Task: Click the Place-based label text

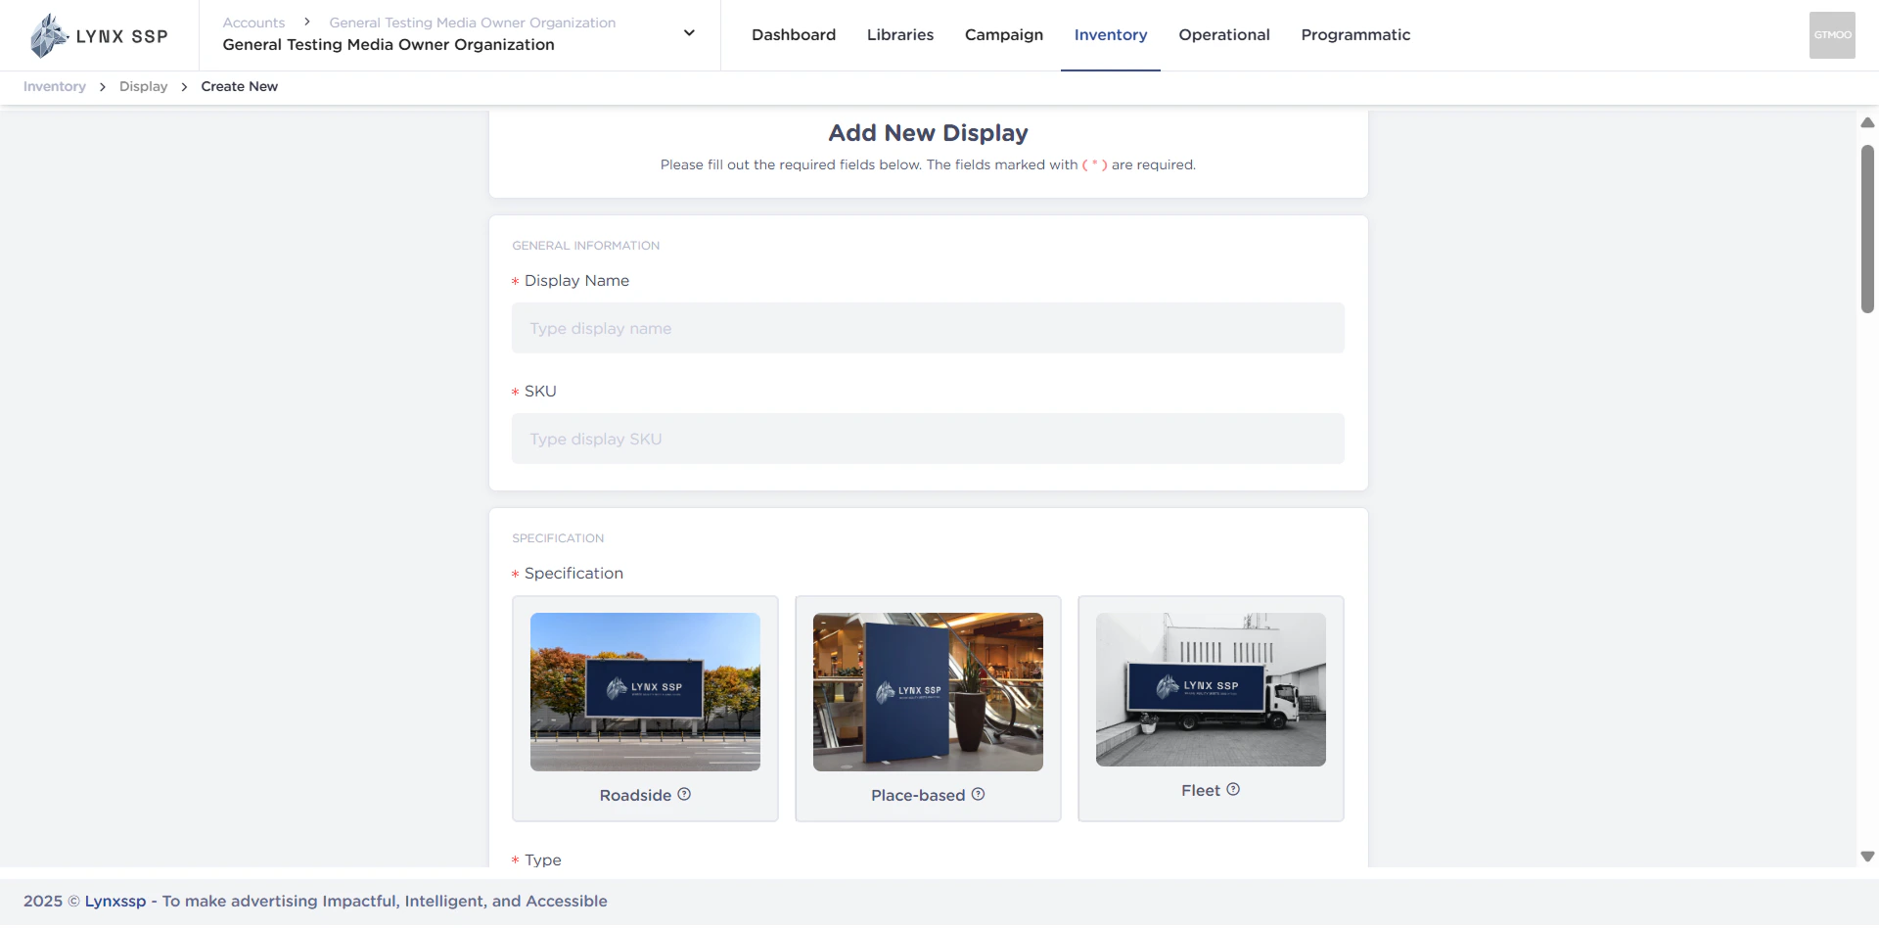Action: pyautogui.click(x=918, y=795)
